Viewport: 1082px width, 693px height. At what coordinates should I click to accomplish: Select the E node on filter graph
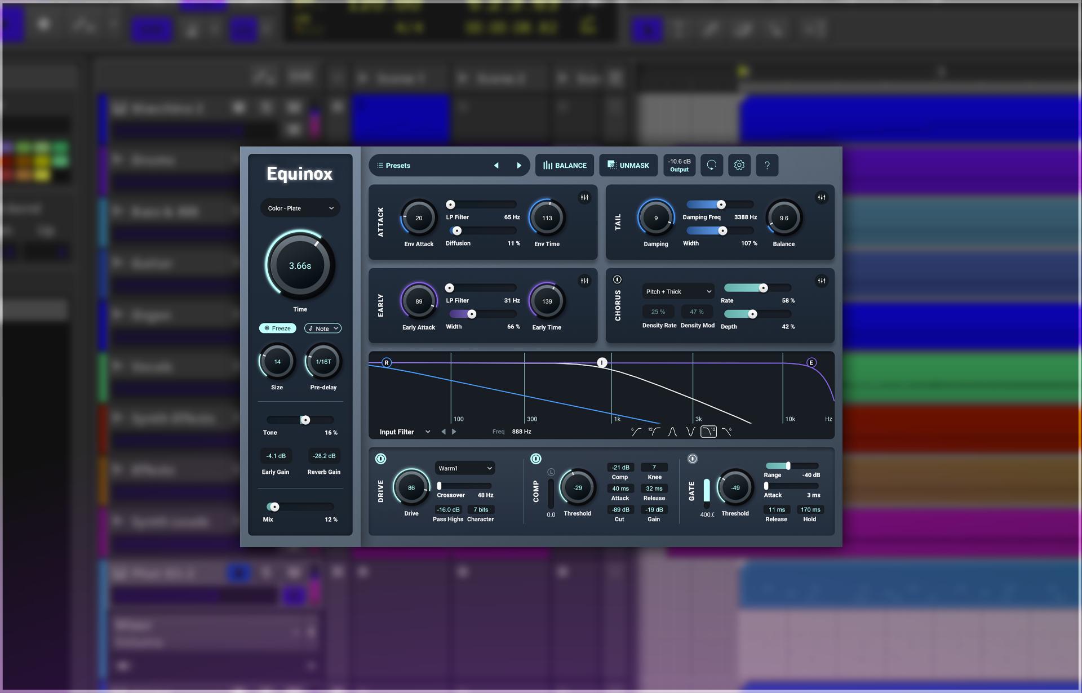click(812, 362)
